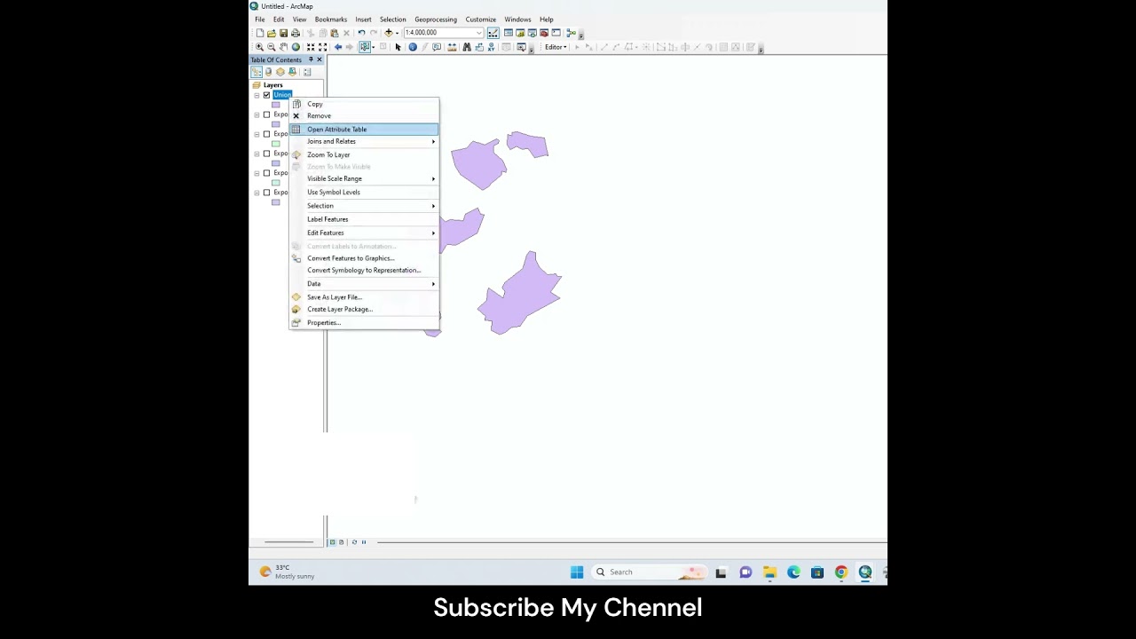1136x639 pixels.
Task: Switch TOC to List By Drawing Order
Action: point(256,72)
